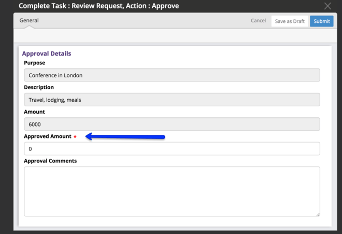Screen dimensions: 342x234
Task: Close the Complete Task dialog
Action: coord(327,6)
